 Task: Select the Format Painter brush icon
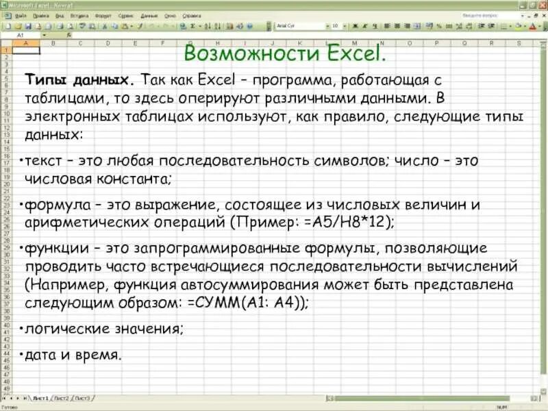point(140,26)
